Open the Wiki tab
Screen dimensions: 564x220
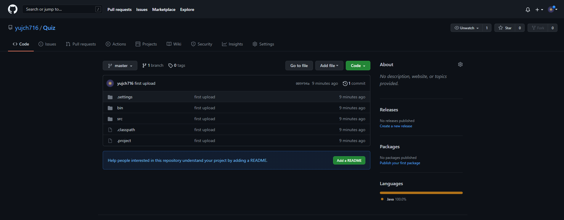click(174, 44)
